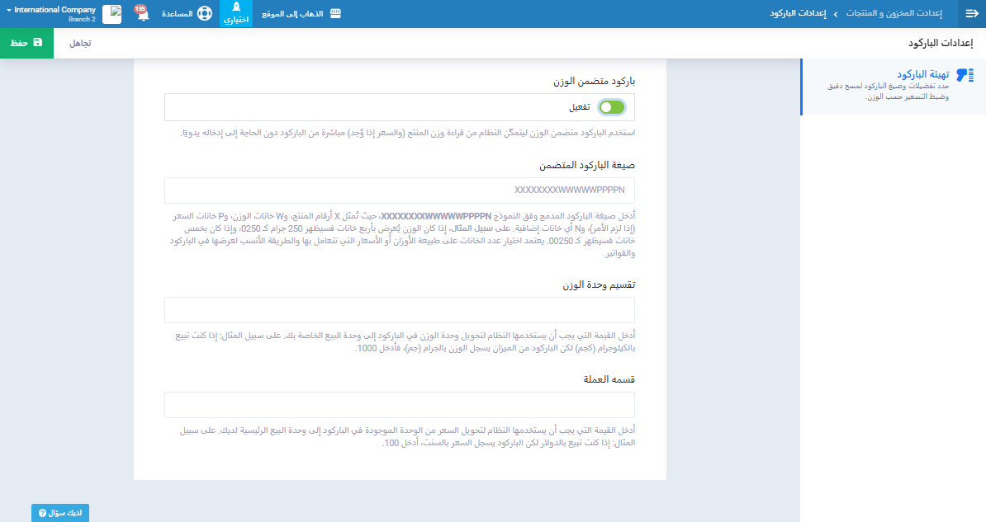Click the green حفظ save button
Viewport: 986px width, 522px height.
click(26, 42)
